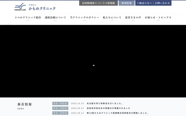Screen dimensions: 186x116
Task: Select お知らせ・トピックス in navigation
Action: (x=158, y=18)
